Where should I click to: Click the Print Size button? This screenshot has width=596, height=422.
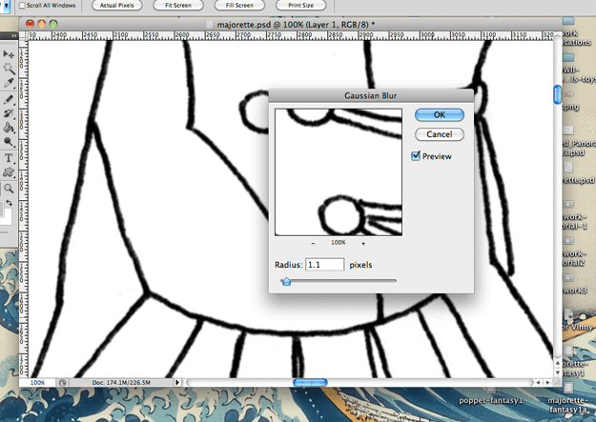coord(300,6)
